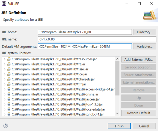Expand the rt.jar library entry
158x131 pixels.
pos(5,64)
